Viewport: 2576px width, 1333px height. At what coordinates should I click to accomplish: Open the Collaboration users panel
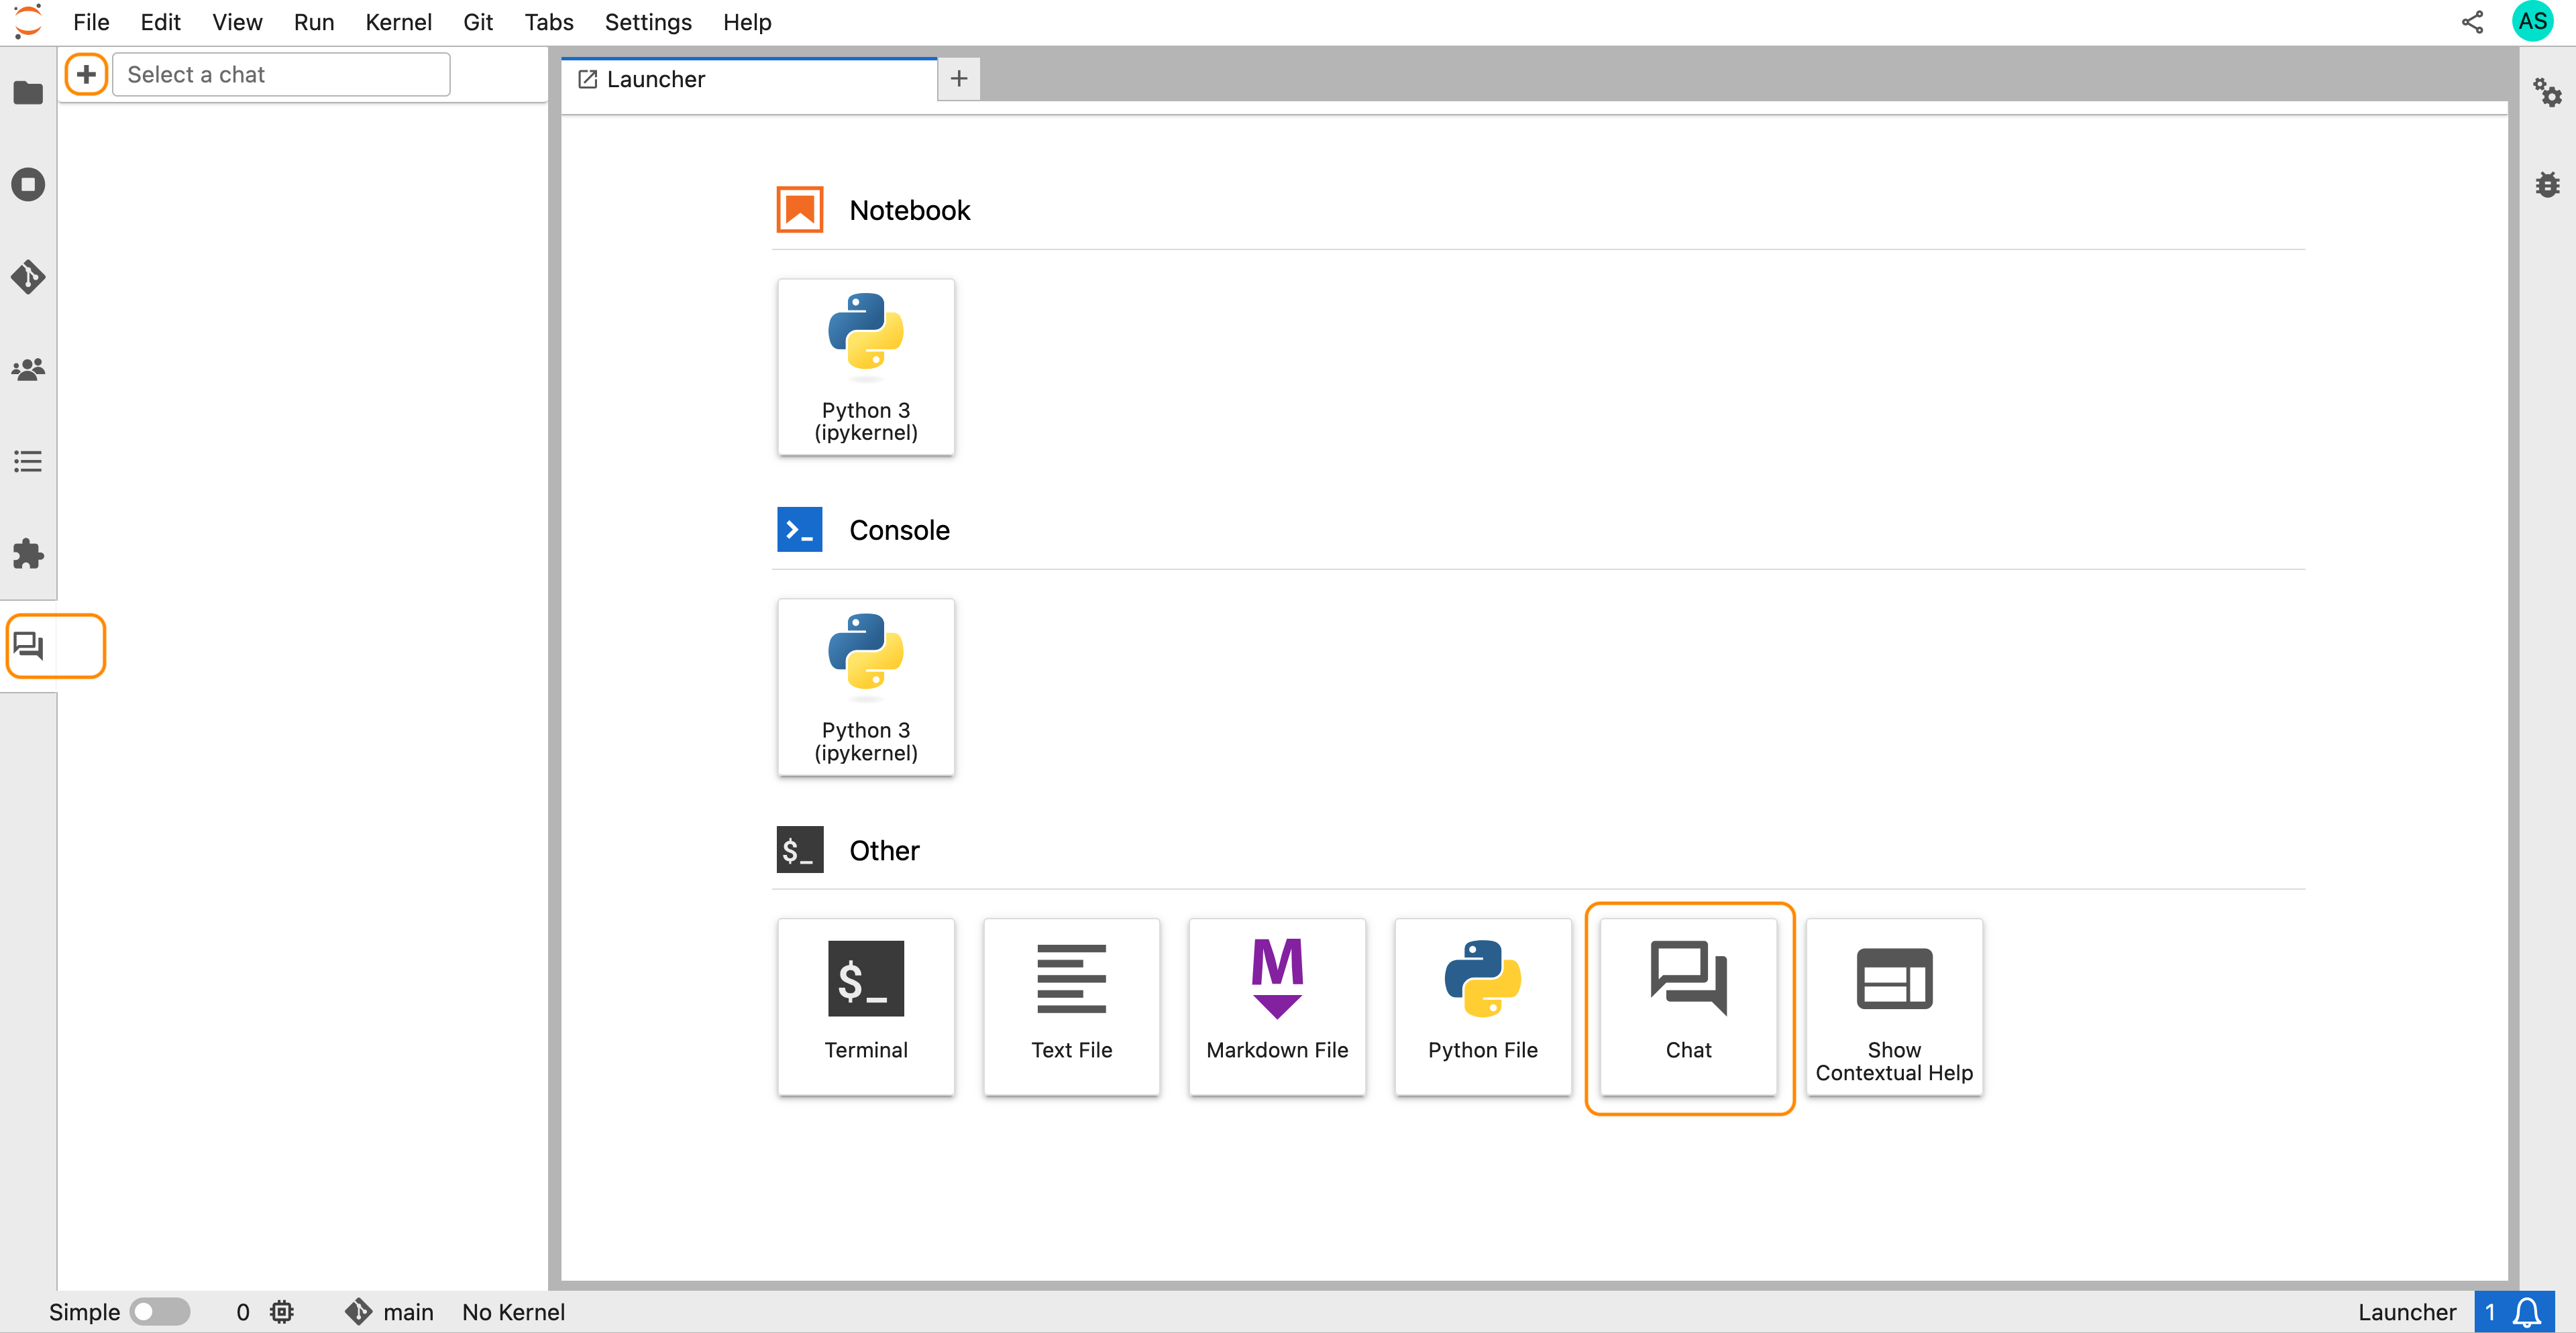(x=28, y=369)
